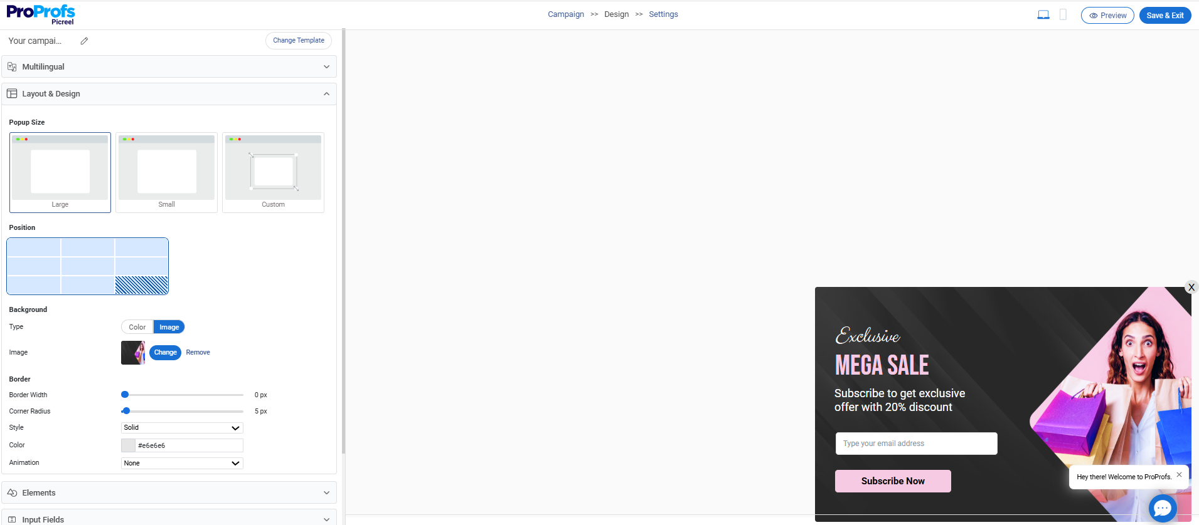1199x525 pixels.
Task: Click the border color swatch
Action: 128,445
